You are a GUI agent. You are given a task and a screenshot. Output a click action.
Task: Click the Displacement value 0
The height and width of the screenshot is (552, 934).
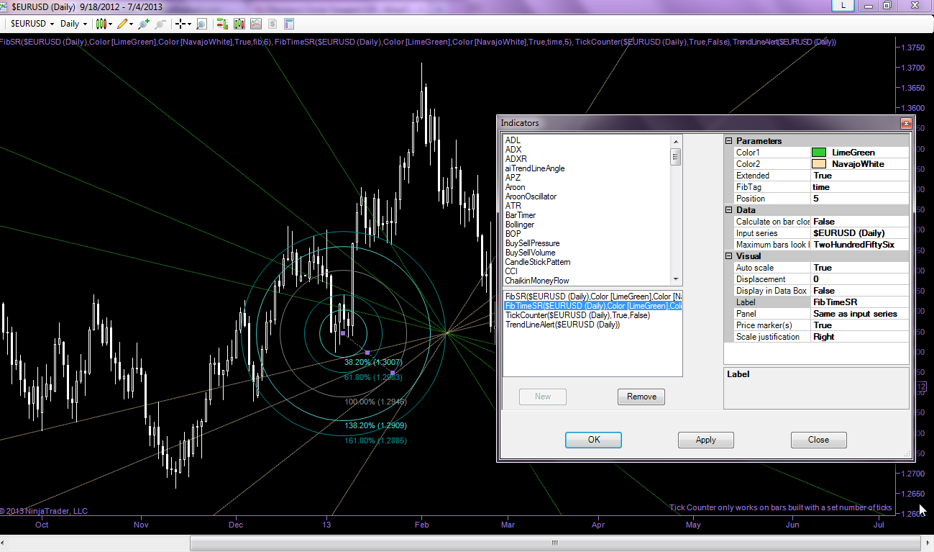point(859,279)
